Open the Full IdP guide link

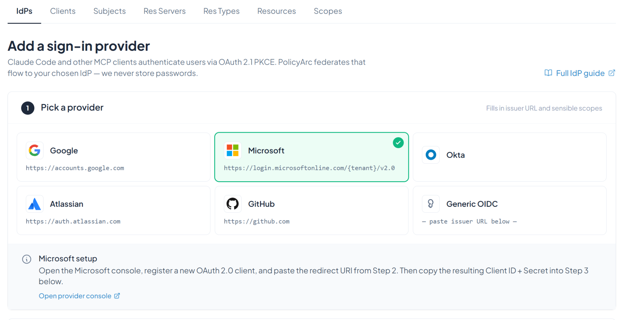[x=580, y=73]
